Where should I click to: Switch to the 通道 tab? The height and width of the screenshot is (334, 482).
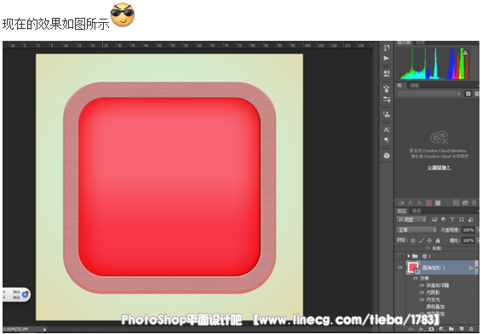[416, 211]
